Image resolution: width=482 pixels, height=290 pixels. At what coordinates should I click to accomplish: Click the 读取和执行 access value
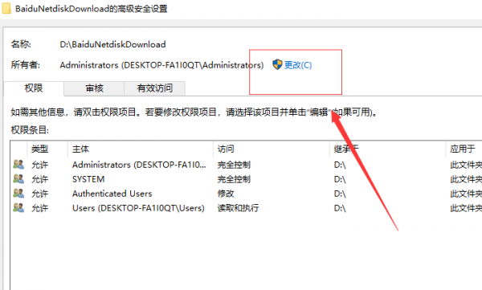(238, 208)
